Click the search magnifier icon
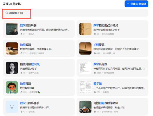Viewport: 153px width, 116px height. pos(7,13)
